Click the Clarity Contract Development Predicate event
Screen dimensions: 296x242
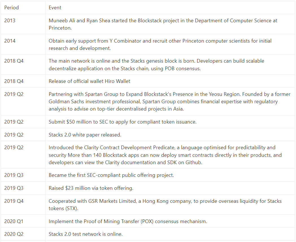coord(162,155)
